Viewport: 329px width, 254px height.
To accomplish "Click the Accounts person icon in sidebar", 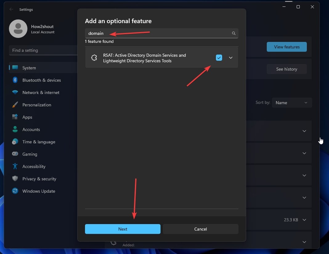I will point(15,129).
